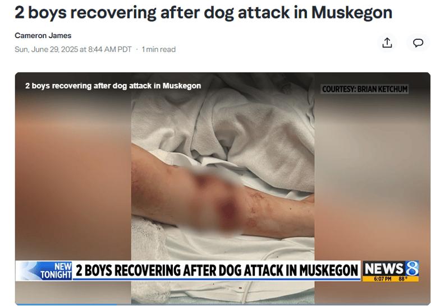Click the NEW TONIGHT badge
Viewport: 431px width, 306px height.
(56, 271)
